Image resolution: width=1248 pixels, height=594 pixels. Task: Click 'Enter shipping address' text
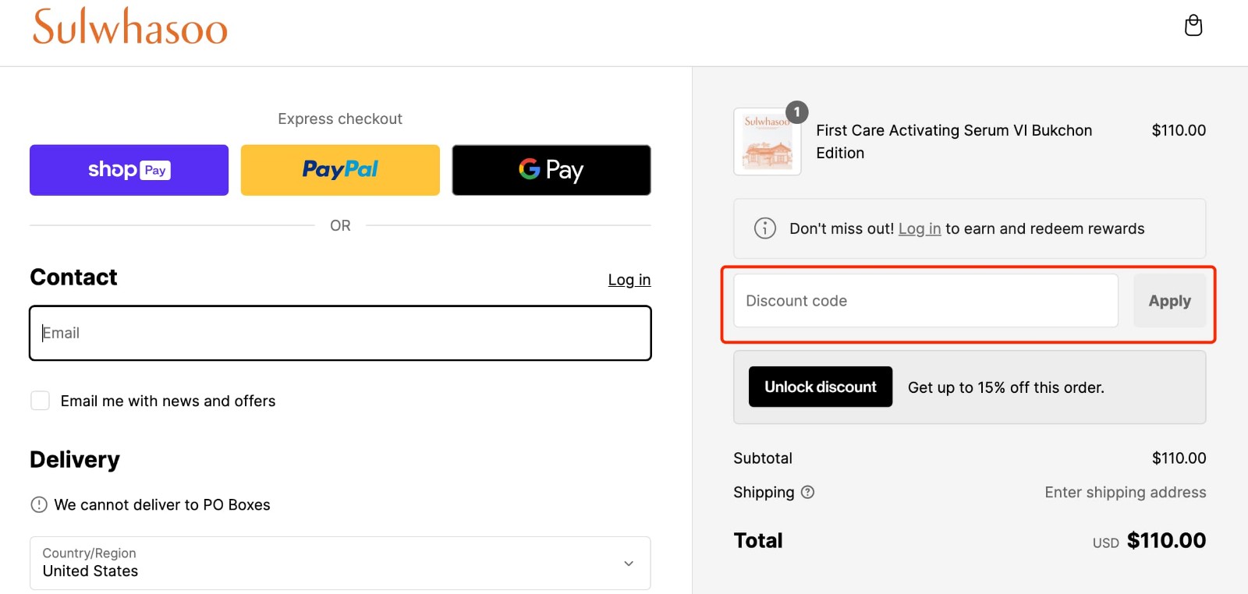tap(1125, 492)
